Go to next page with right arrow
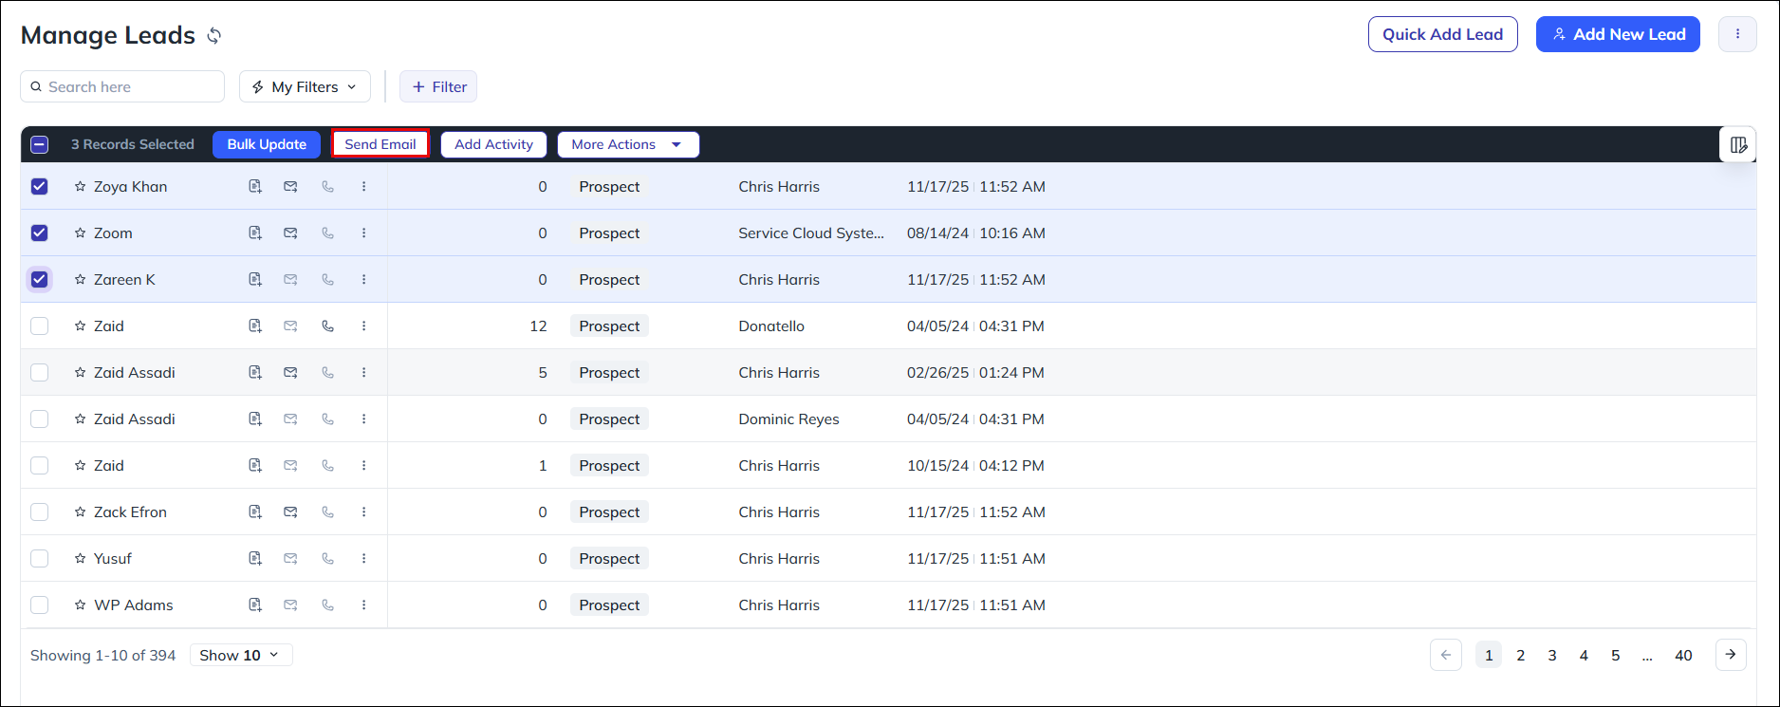Image resolution: width=1780 pixels, height=707 pixels. pos(1731,655)
